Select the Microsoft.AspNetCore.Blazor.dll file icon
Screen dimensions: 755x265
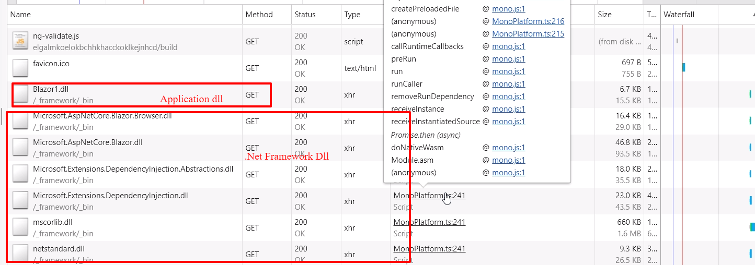20,148
